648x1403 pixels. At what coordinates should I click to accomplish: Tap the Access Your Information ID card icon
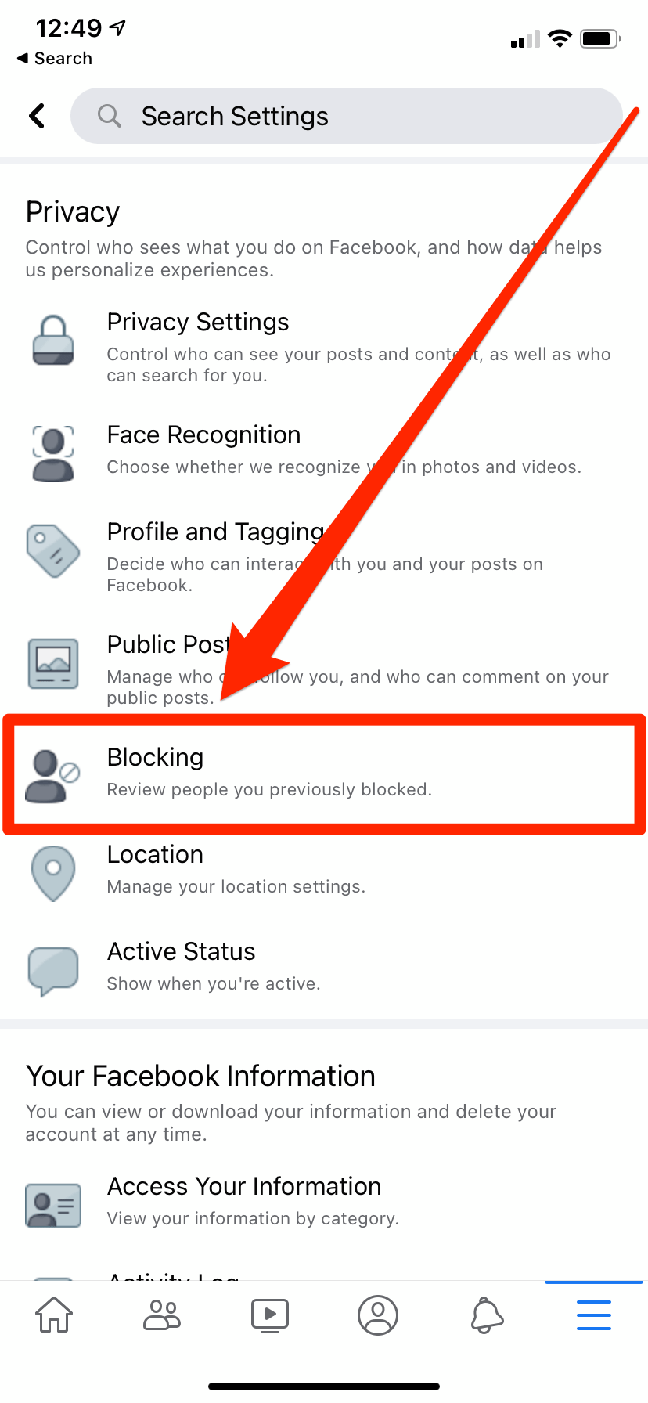tap(53, 1206)
